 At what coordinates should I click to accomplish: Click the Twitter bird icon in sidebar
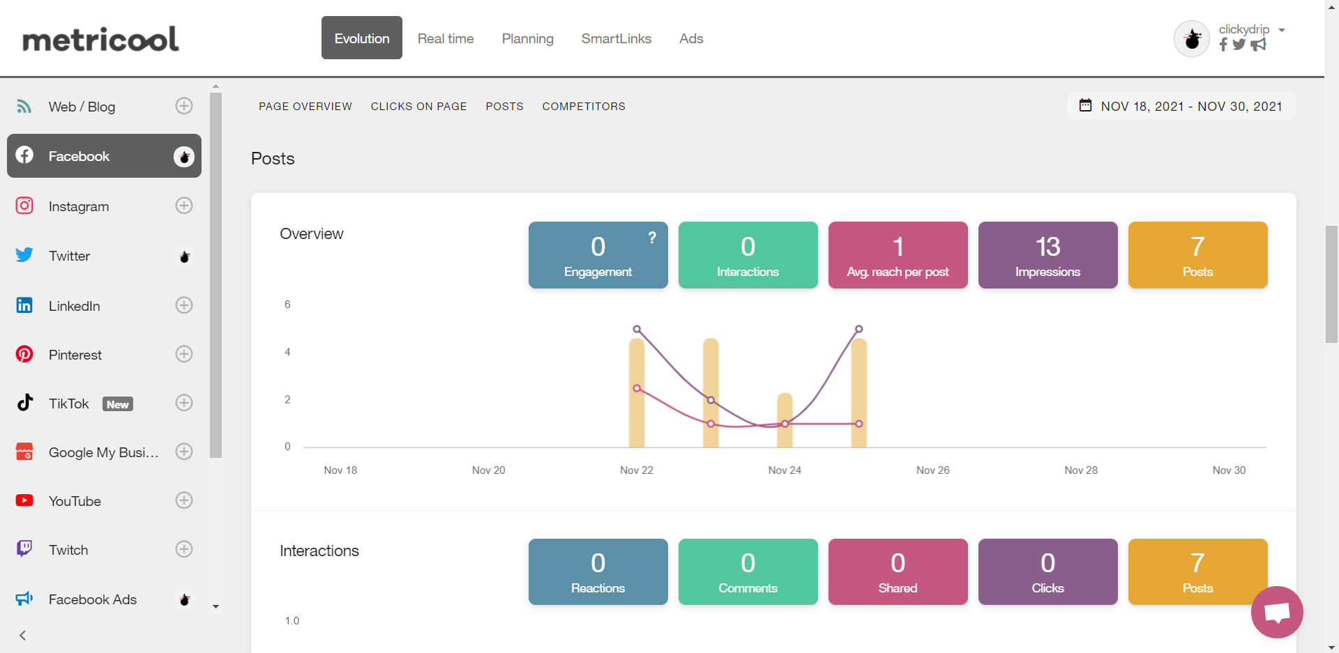tap(24, 255)
